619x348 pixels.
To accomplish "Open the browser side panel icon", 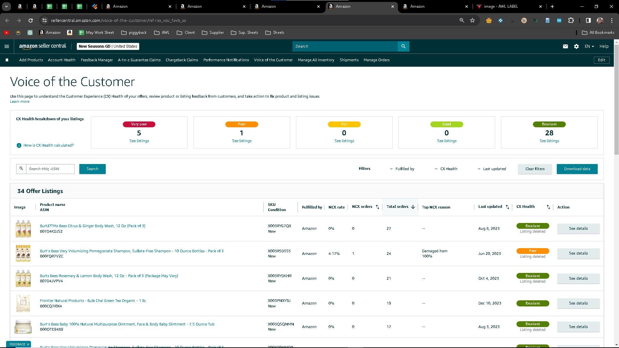I will 588,20.
